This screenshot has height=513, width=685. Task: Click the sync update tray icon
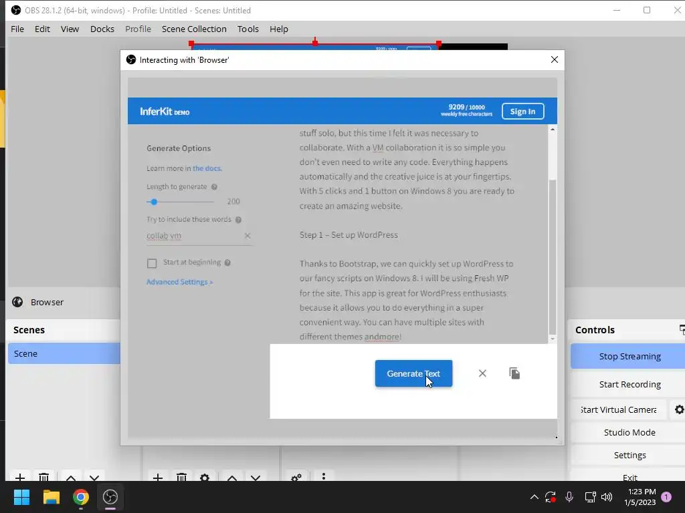[550, 496]
